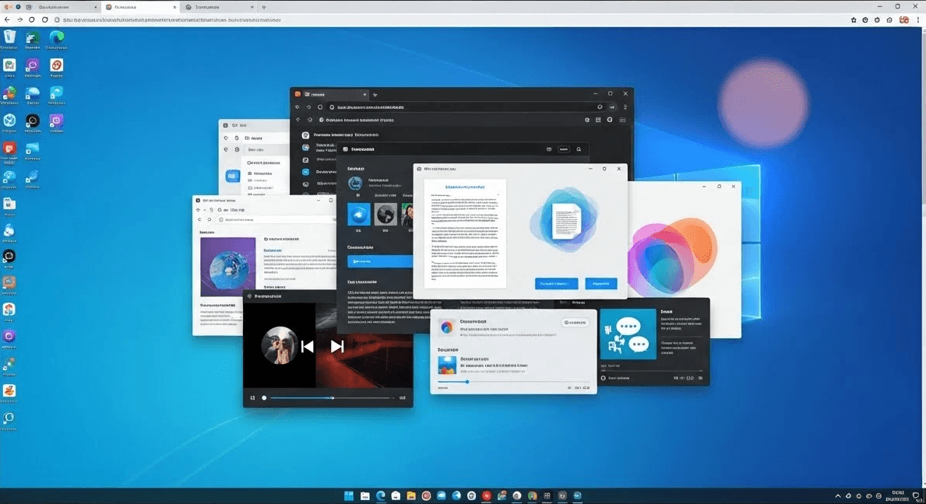Reload the page in the outer browser

point(32,19)
